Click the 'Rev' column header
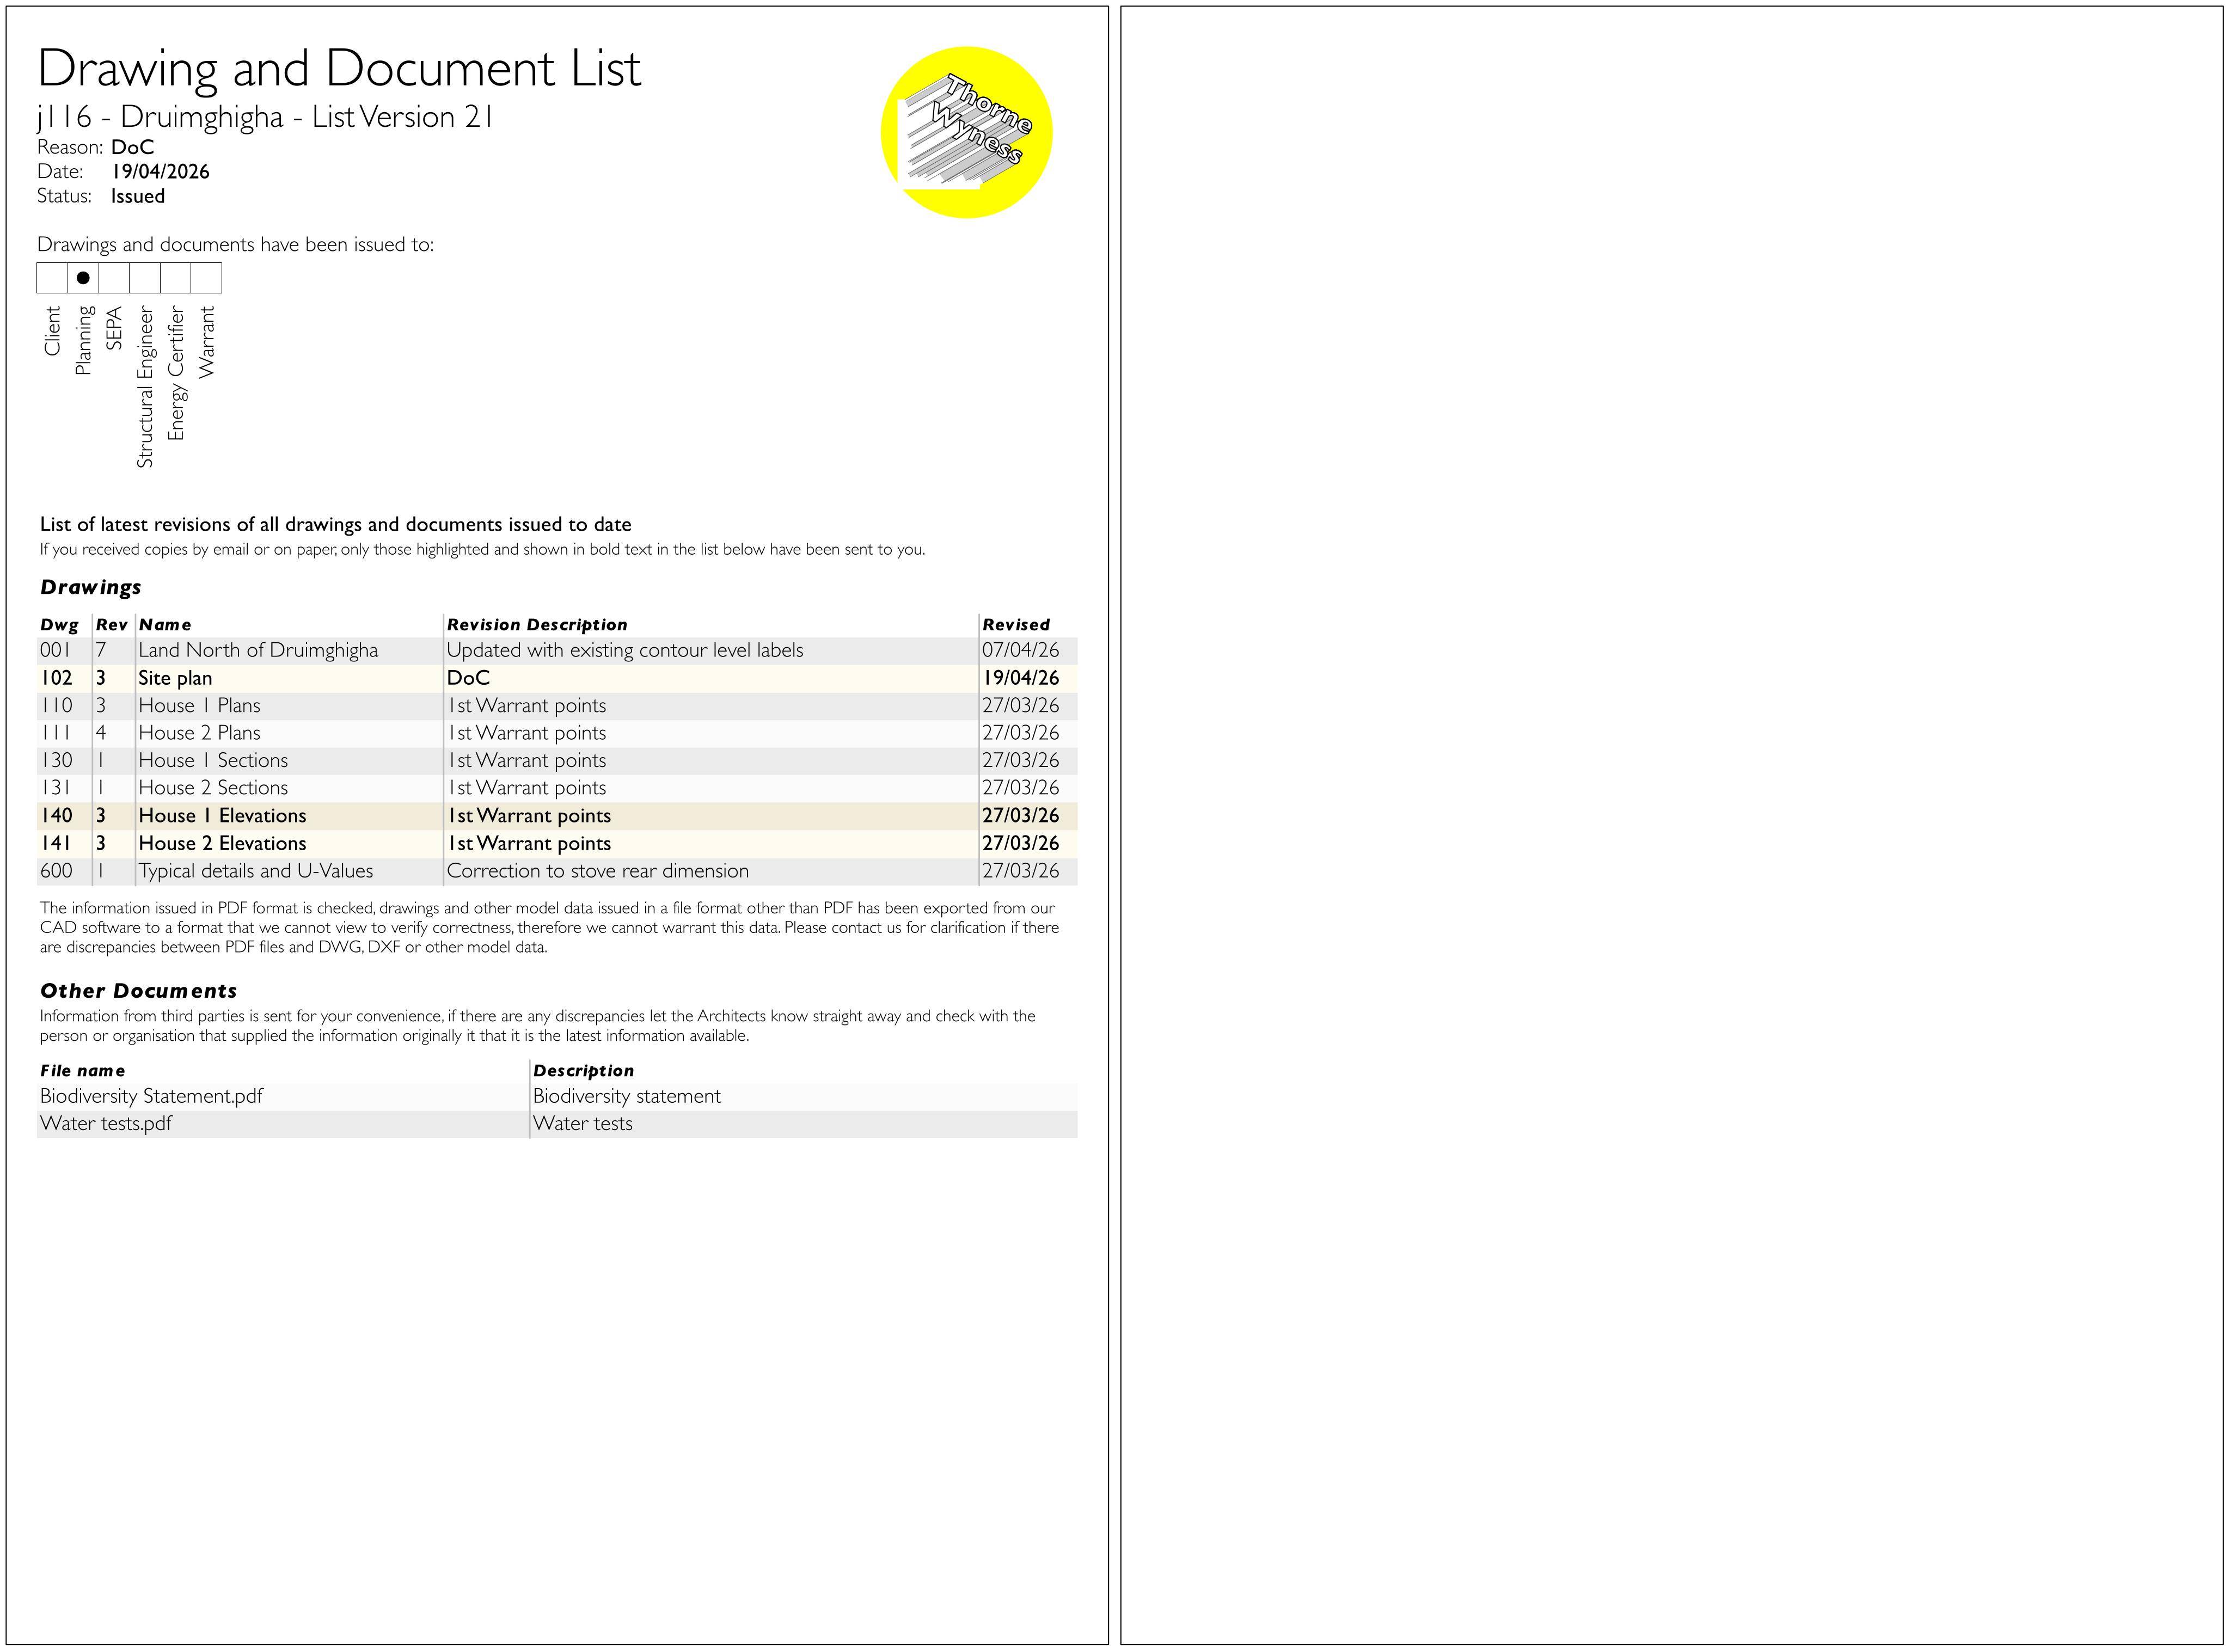The width and height of the screenshot is (2230, 1652). click(x=111, y=625)
